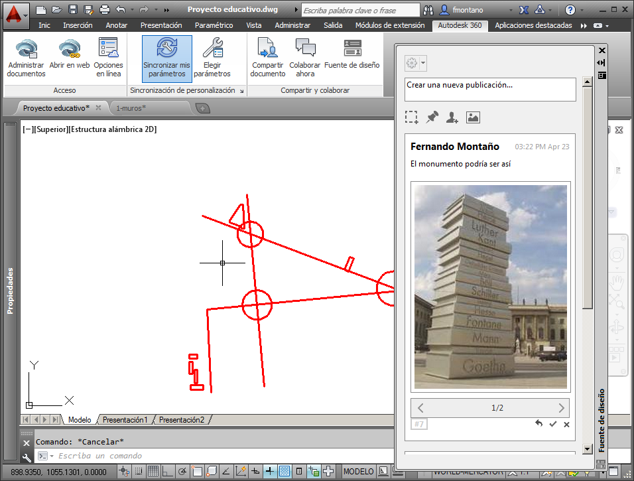Expand Sincronización de personalización panel launcher
The width and height of the screenshot is (634, 481).
[x=241, y=91]
